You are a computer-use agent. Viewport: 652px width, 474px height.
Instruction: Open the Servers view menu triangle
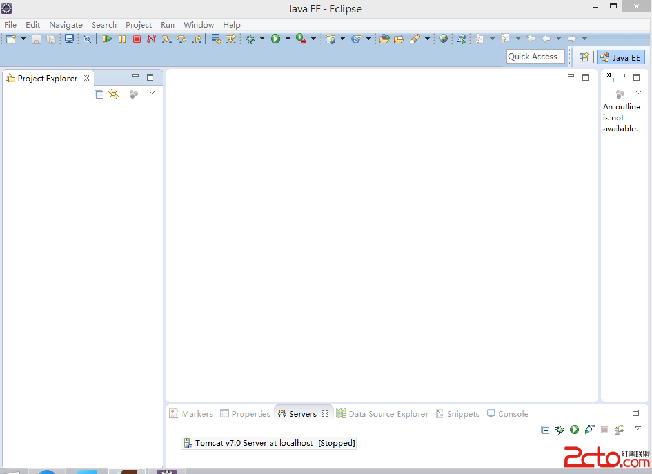[x=637, y=428]
